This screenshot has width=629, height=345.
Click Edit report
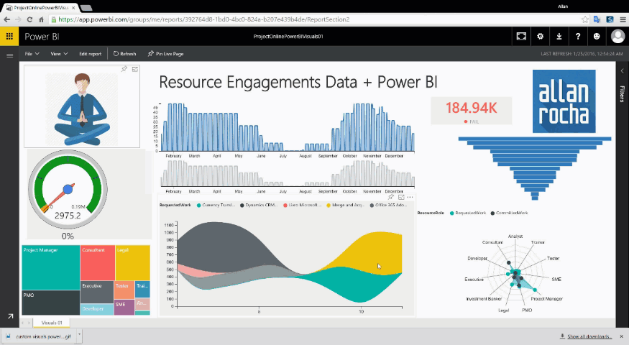91,54
